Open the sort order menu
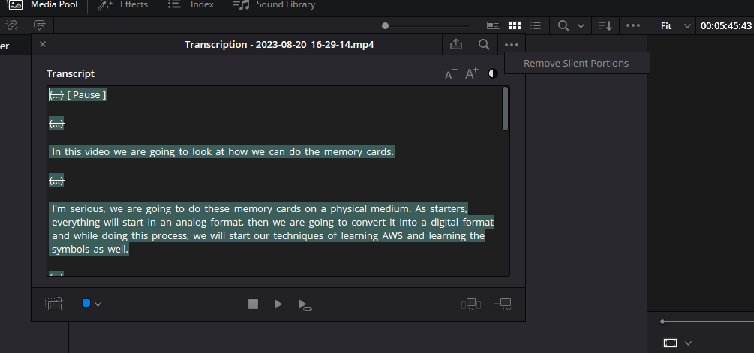This screenshot has height=353, width=754. [x=605, y=26]
